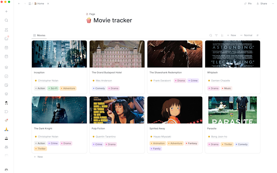The height and width of the screenshot is (173, 277).
Task: Share the Movie tracker page
Action: point(262,3)
